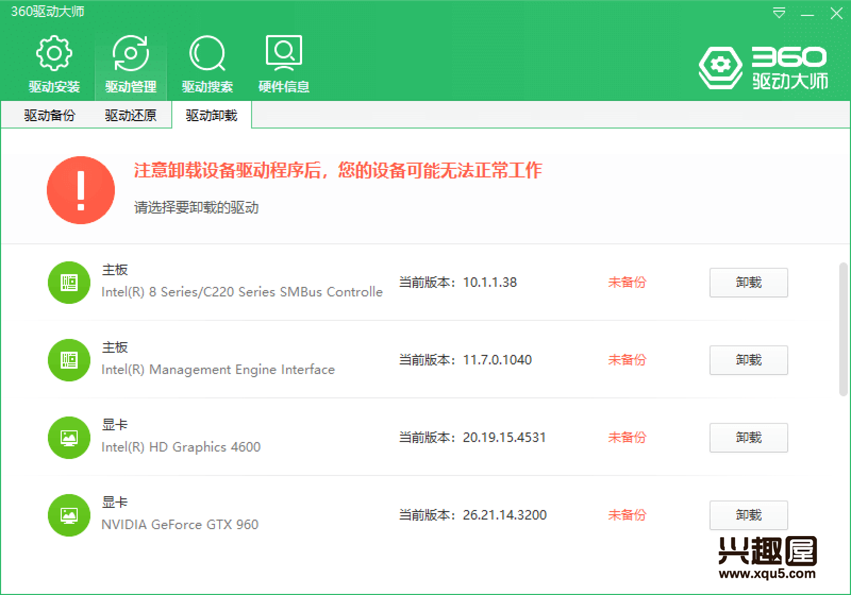
Task: Uninstall the Management Engine Interface driver
Action: (x=748, y=360)
